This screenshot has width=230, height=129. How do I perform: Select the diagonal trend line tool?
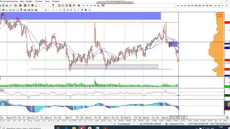(x=57, y=10)
